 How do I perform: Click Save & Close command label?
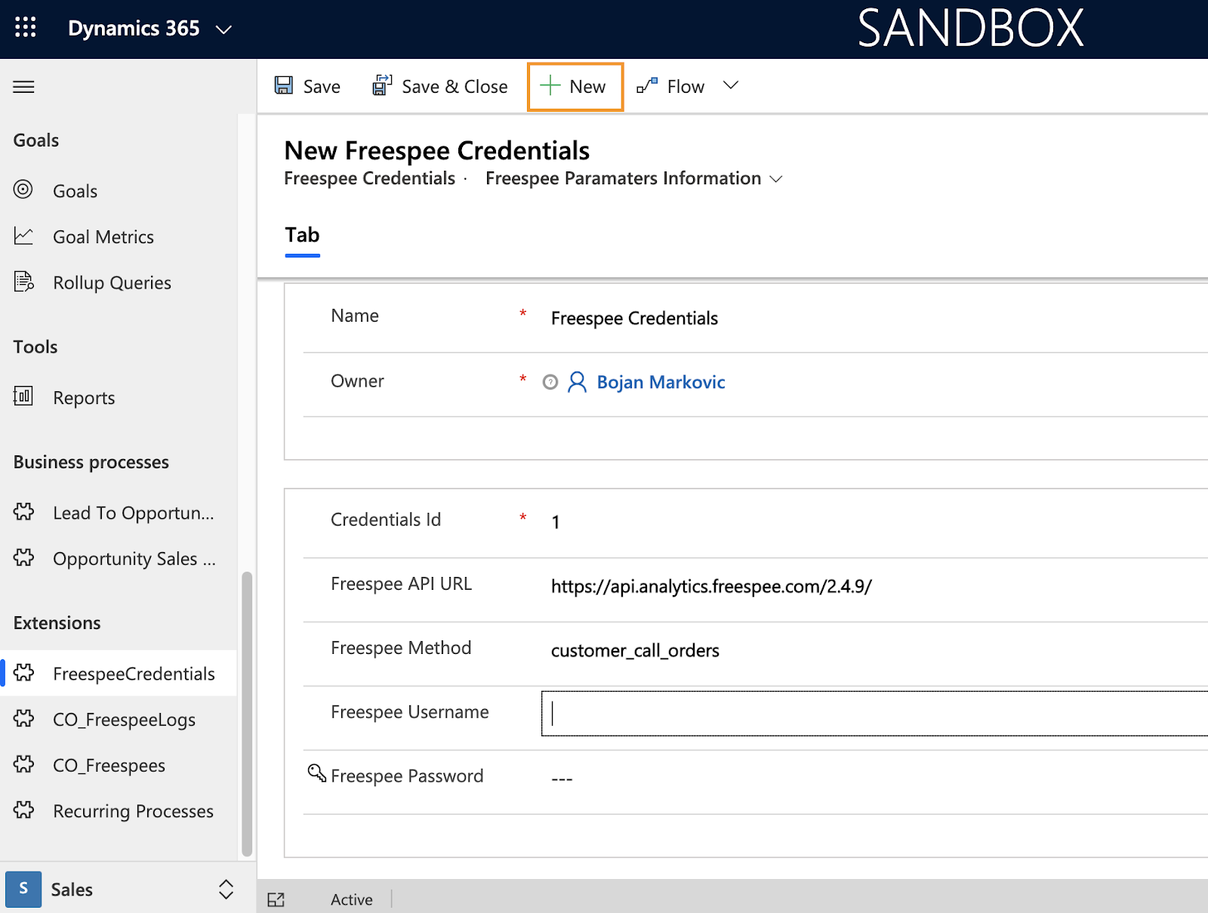[x=455, y=87]
